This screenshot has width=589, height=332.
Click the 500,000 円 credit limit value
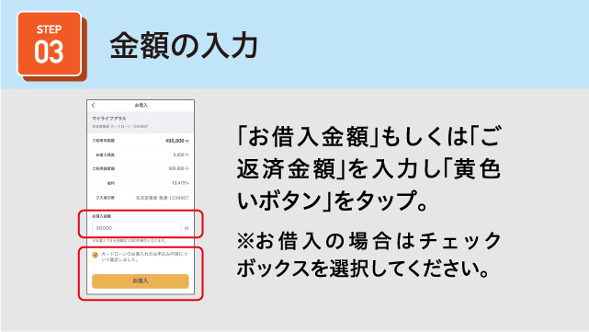tap(178, 169)
